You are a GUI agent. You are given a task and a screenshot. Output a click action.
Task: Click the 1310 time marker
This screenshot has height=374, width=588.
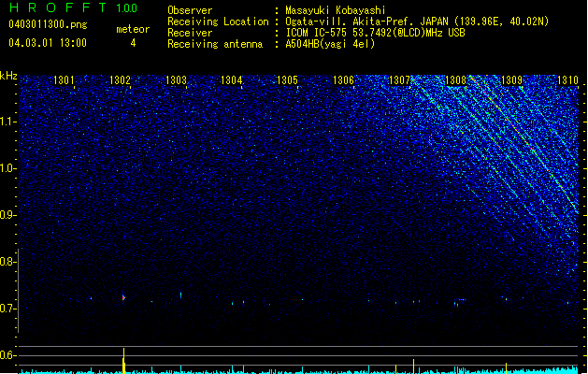click(567, 80)
